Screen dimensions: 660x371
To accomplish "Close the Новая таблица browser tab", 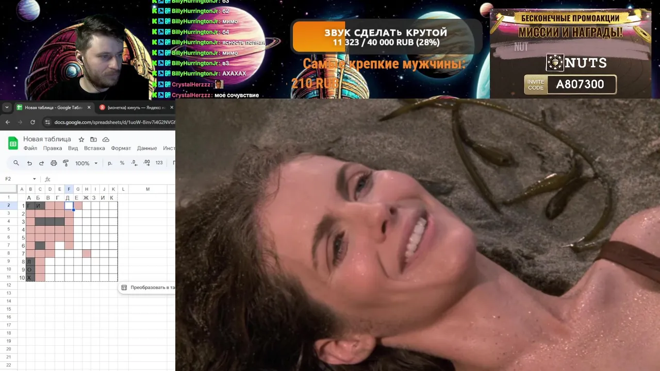I will (x=89, y=108).
